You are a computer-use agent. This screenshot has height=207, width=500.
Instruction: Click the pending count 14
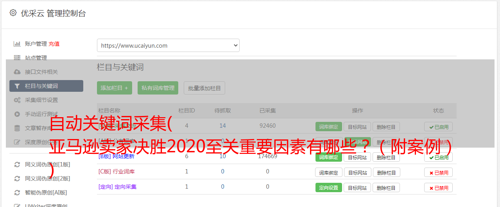[x=222, y=126]
